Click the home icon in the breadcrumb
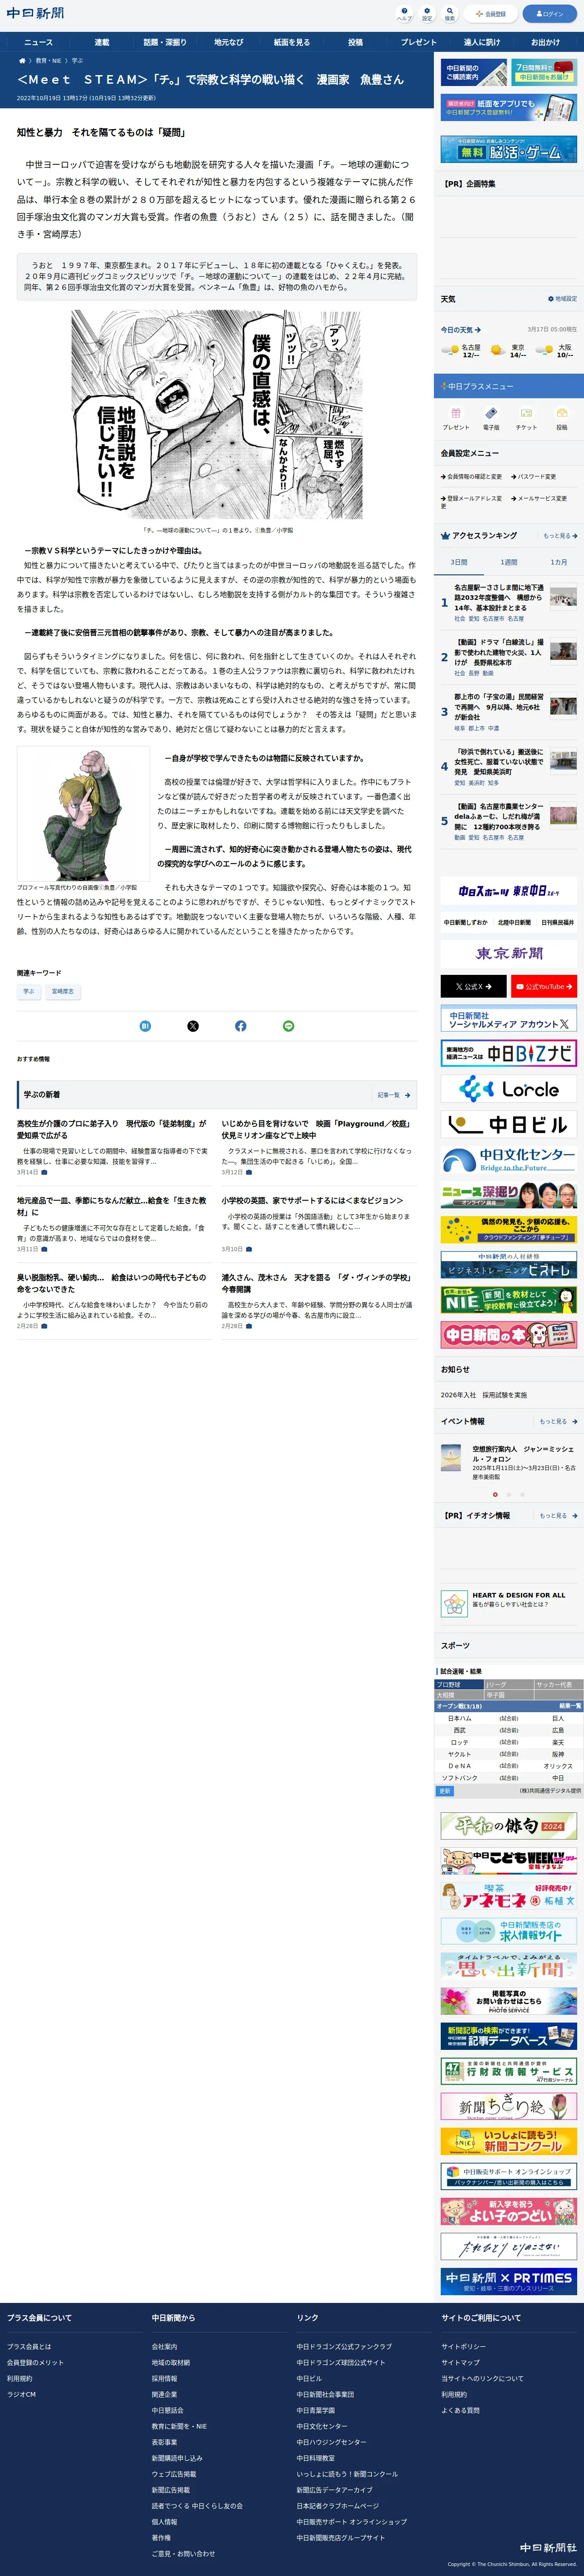584x2576 pixels. pos(22,61)
